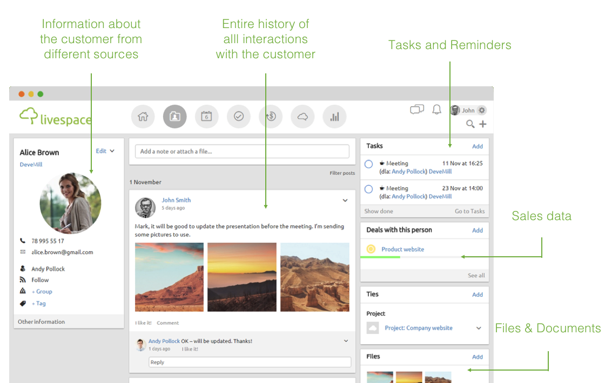Select the Contacts icon in the top navbar

[x=174, y=117]
